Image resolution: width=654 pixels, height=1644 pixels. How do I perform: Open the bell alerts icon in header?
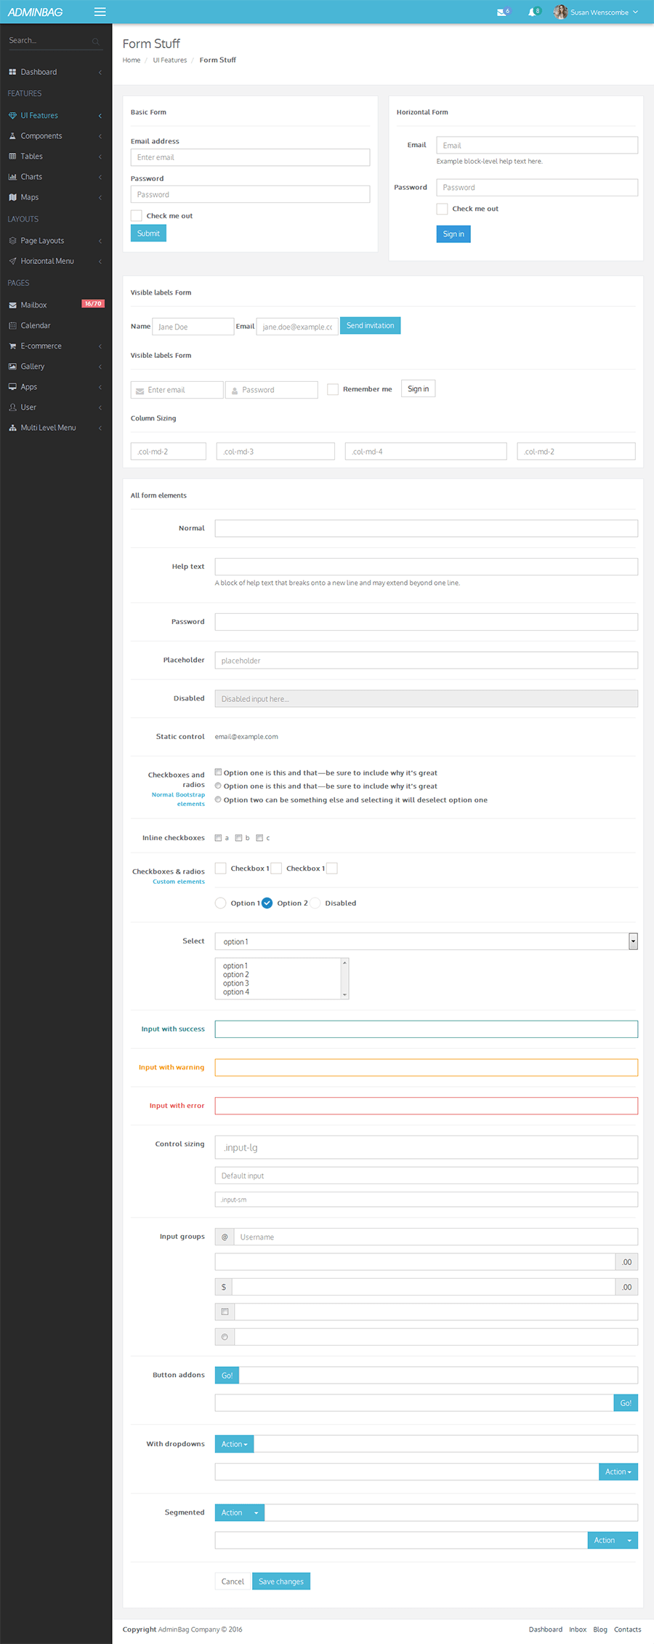pos(533,12)
